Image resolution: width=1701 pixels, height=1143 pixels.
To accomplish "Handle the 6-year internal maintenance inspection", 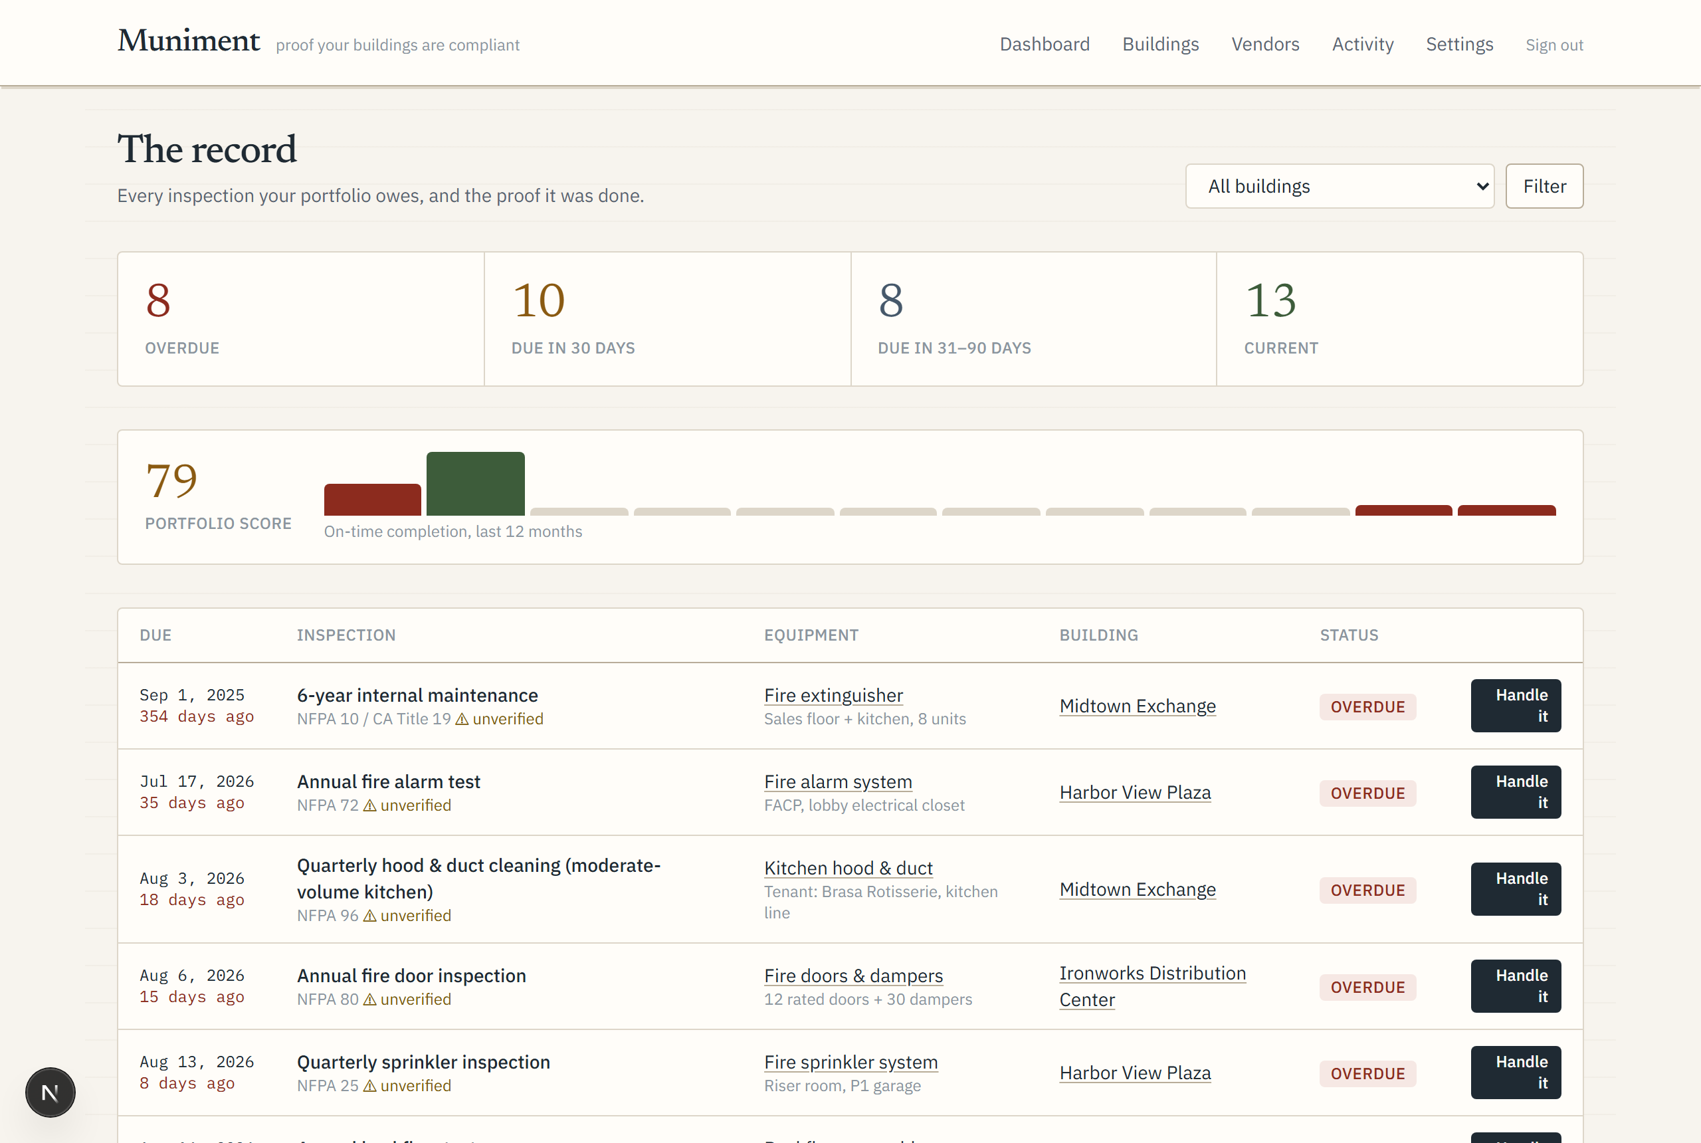I will (1515, 706).
